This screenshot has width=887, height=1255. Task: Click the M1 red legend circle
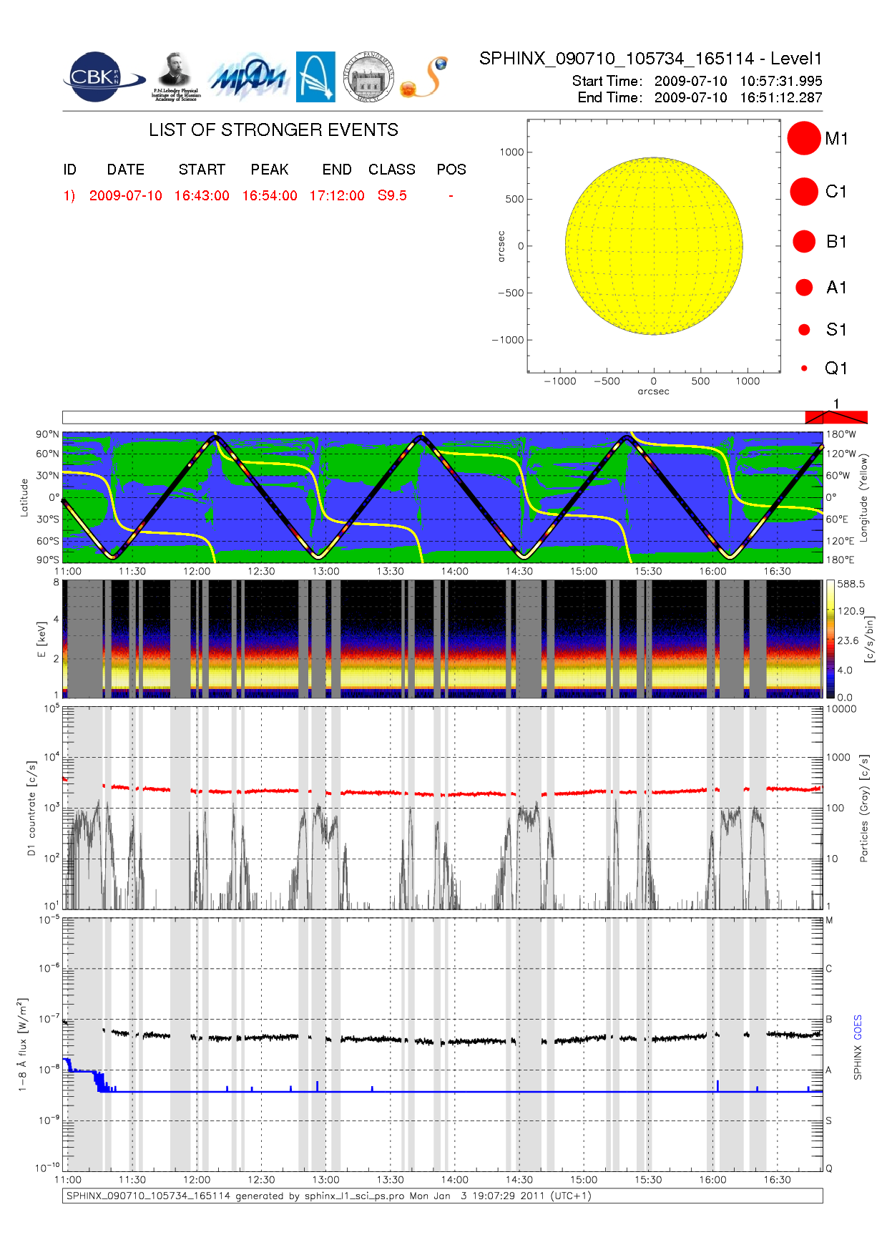point(804,138)
